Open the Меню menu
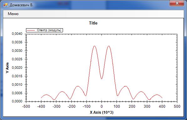This screenshot has height=120, width=187. click(13, 14)
